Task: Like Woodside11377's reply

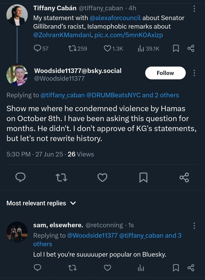Action: [102, 177]
